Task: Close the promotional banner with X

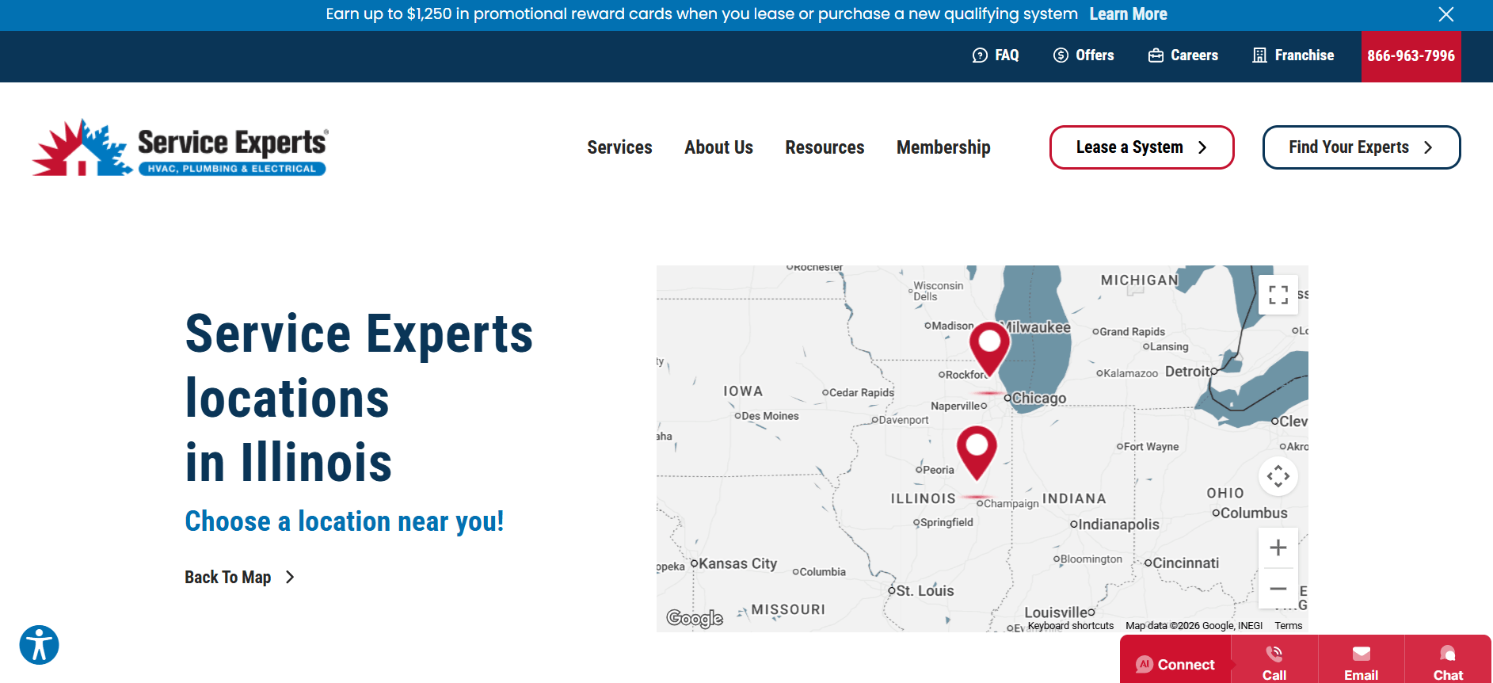Action: [1445, 14]
